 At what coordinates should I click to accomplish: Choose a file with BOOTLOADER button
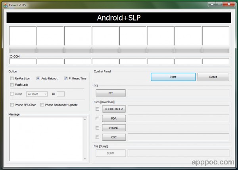114,109
